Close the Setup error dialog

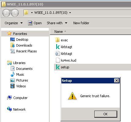pyautogui.click(x=117, y=81)
